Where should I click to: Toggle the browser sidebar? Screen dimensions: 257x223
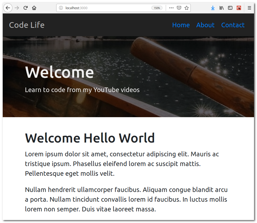coord(230,8)
